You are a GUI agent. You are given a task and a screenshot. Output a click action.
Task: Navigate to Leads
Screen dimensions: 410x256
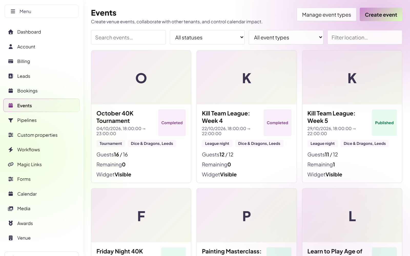42,76
